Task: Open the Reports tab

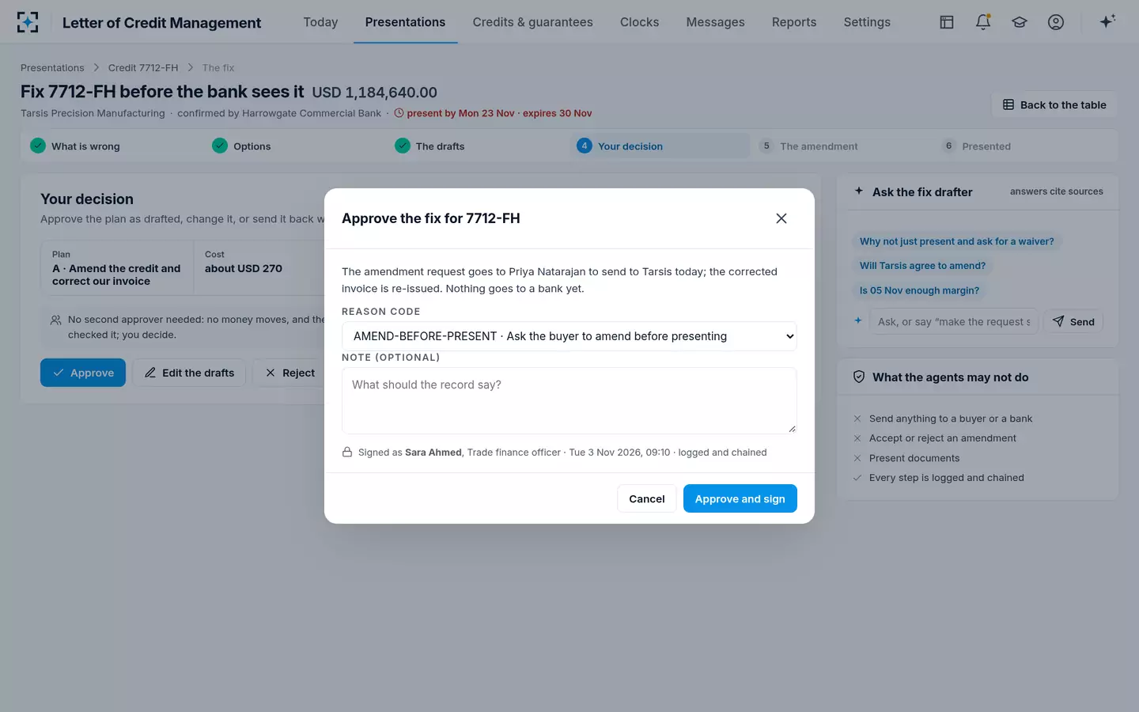Action: (794, 22)
